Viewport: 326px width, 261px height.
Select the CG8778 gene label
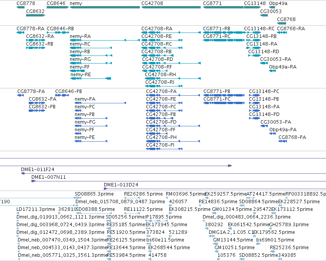26,3
